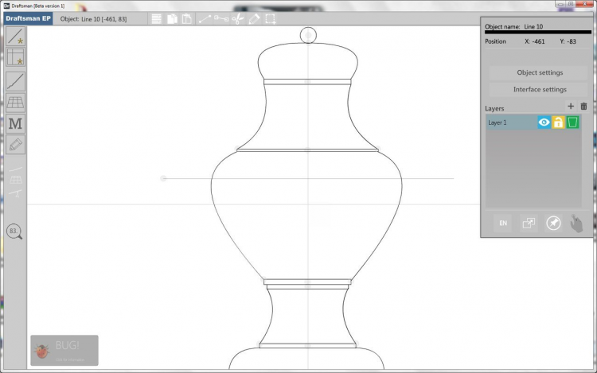This screenshot has height=373, width=597.
Task: Select the new line tool with star
Action: 16,37
